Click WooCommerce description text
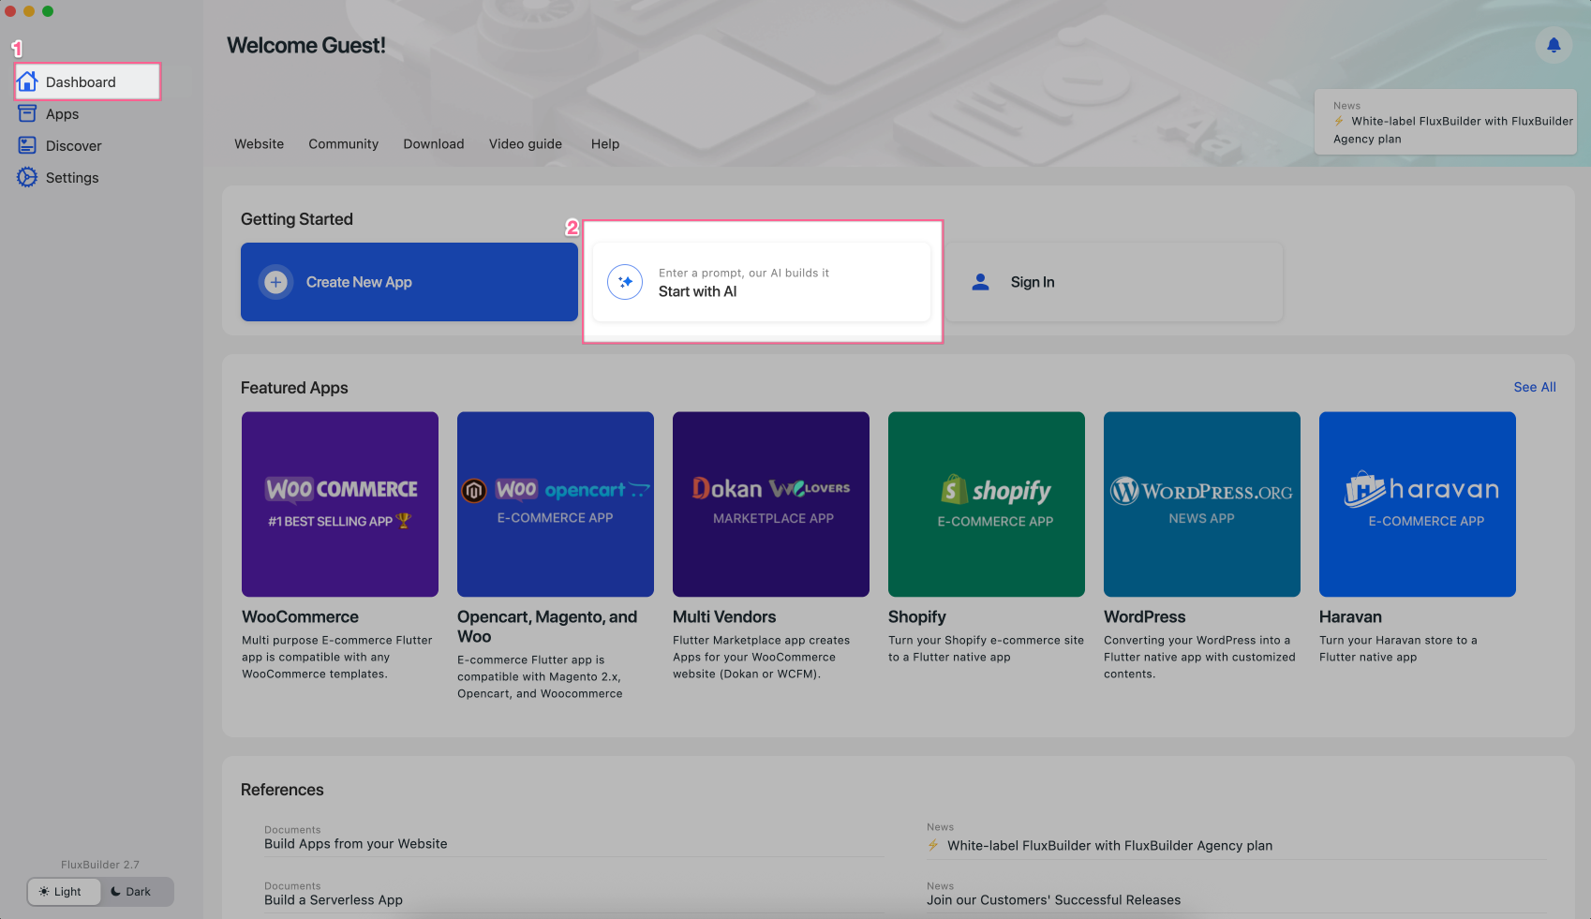This screenshot has width=1591, height=919. point(337,658)
